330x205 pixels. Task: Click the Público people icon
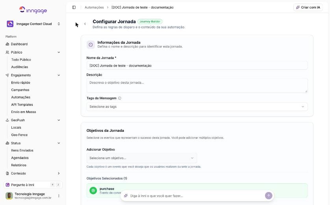coord(7,52)
